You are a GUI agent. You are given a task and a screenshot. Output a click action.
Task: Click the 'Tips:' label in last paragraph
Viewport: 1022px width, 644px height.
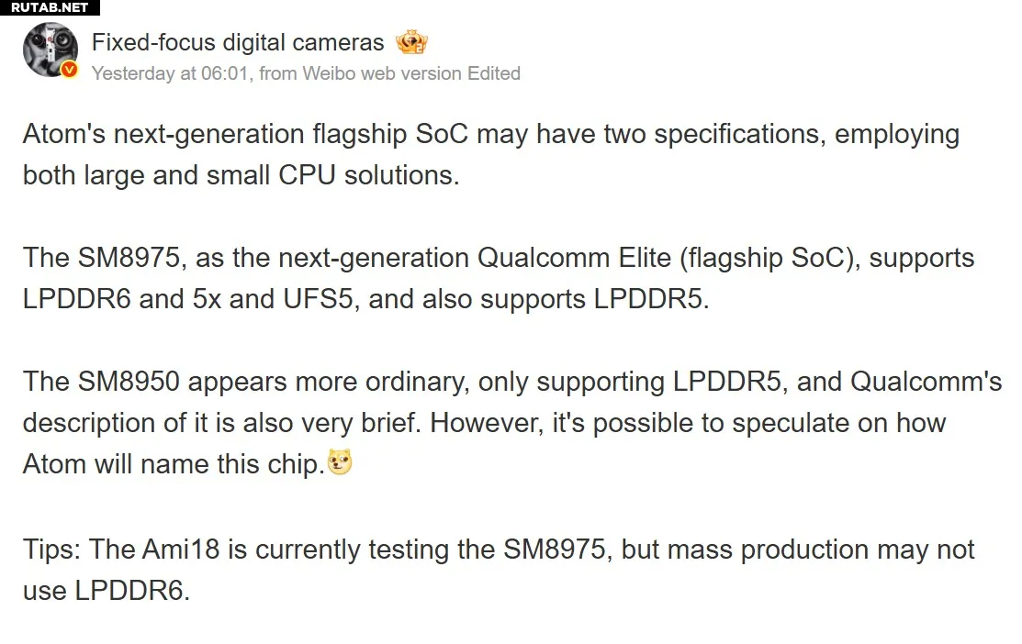point(53,550)
